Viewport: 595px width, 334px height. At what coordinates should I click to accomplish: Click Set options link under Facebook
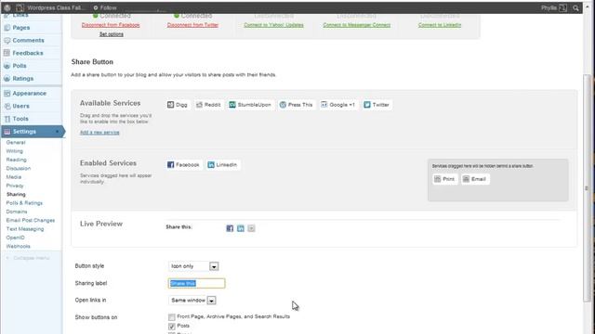[112, 34]
